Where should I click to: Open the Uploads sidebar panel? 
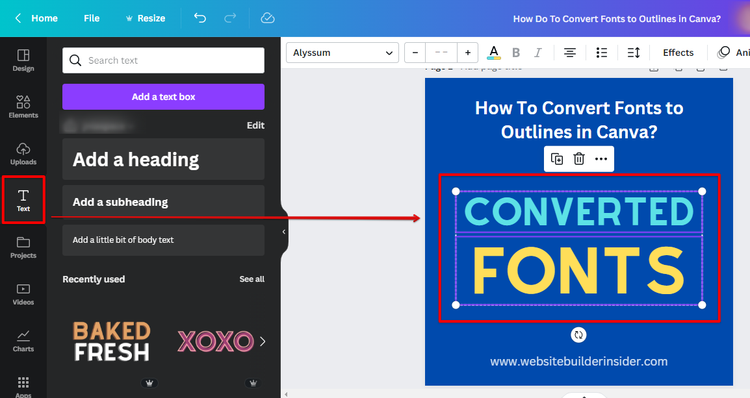pyautogui.click(x=23, y=153)
